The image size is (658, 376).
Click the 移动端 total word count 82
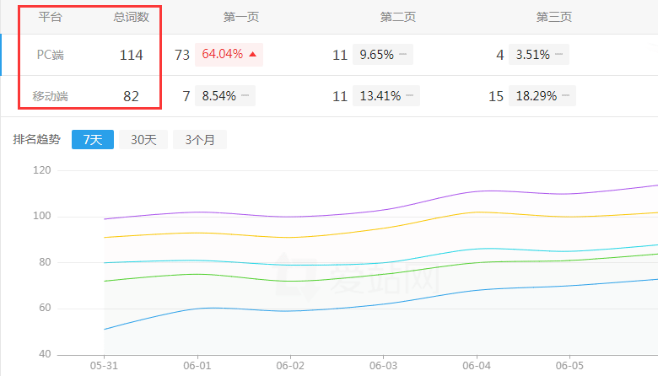coord(131,96)
